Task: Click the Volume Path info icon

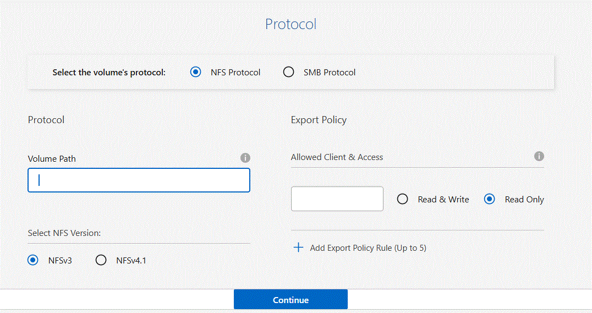Action: point(245,158)
